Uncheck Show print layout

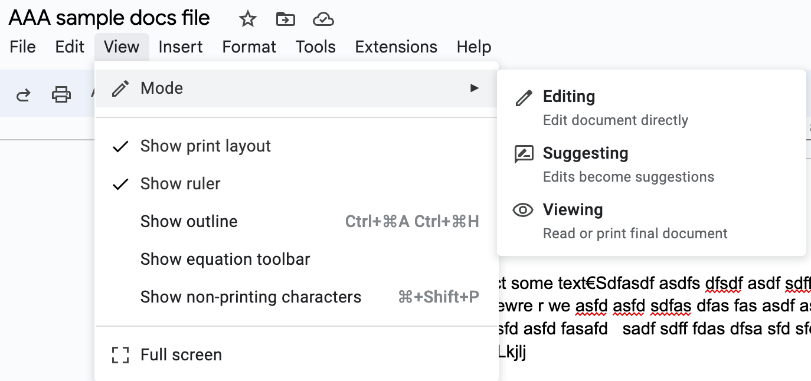tap(205, 146)
